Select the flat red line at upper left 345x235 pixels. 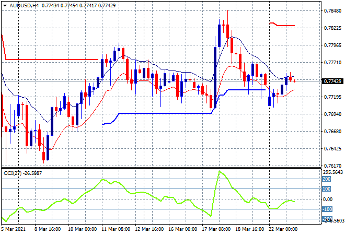[x=52, y=60]
